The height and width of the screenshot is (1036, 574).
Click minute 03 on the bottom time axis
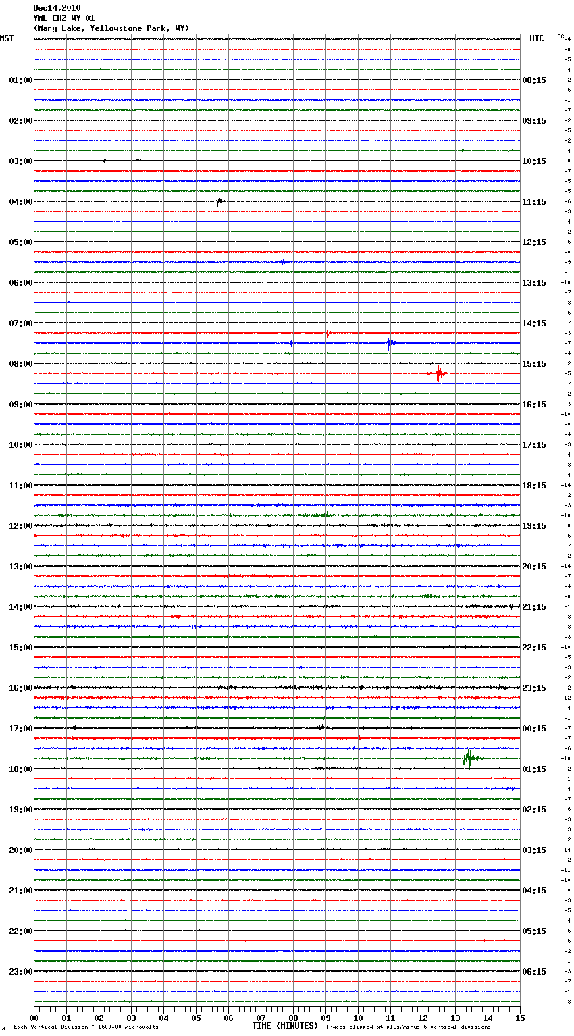pyautogui.click(x=132, y=1018)
